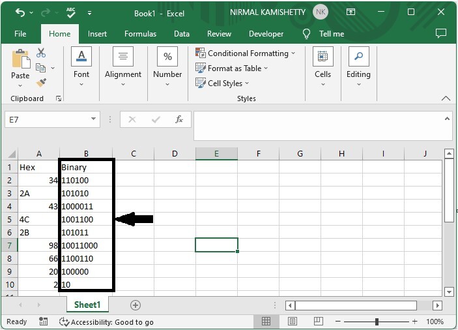Click the zoom slider handle
The width and height of the screenshot is (458, 330).
click(x=377, y=322)
